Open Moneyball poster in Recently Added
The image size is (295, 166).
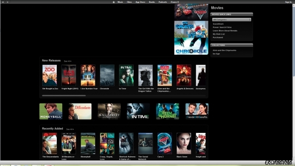88,143
